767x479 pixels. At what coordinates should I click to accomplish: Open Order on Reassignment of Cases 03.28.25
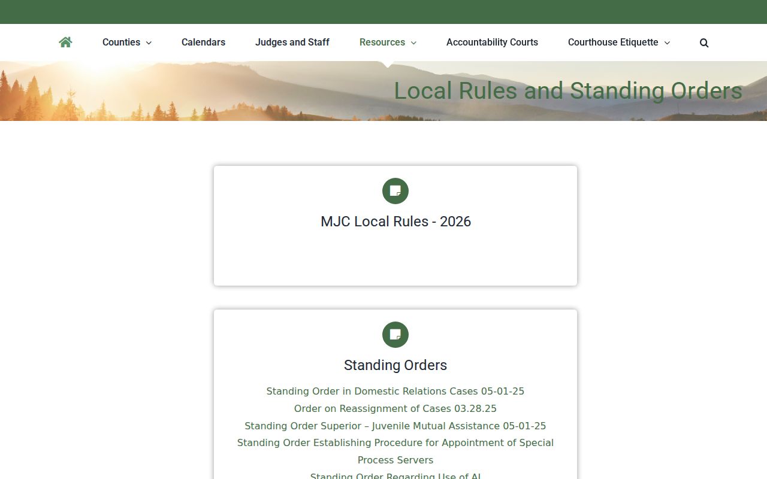pos(395,408)
